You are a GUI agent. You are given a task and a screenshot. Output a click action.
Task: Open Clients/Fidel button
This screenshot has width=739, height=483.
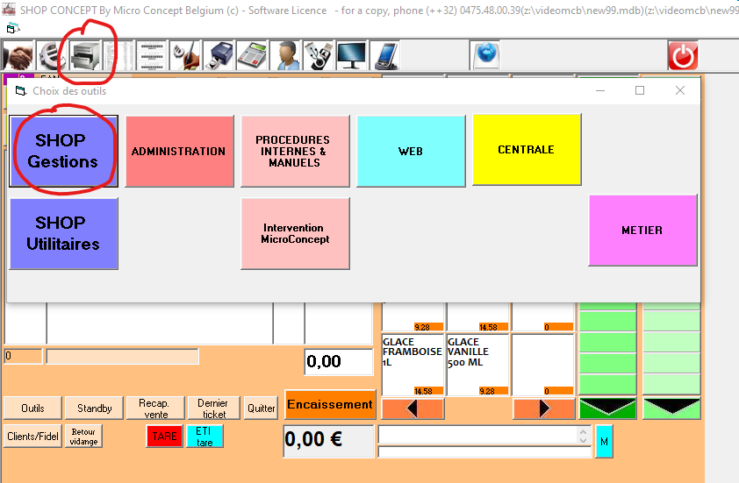coord(32,437)
